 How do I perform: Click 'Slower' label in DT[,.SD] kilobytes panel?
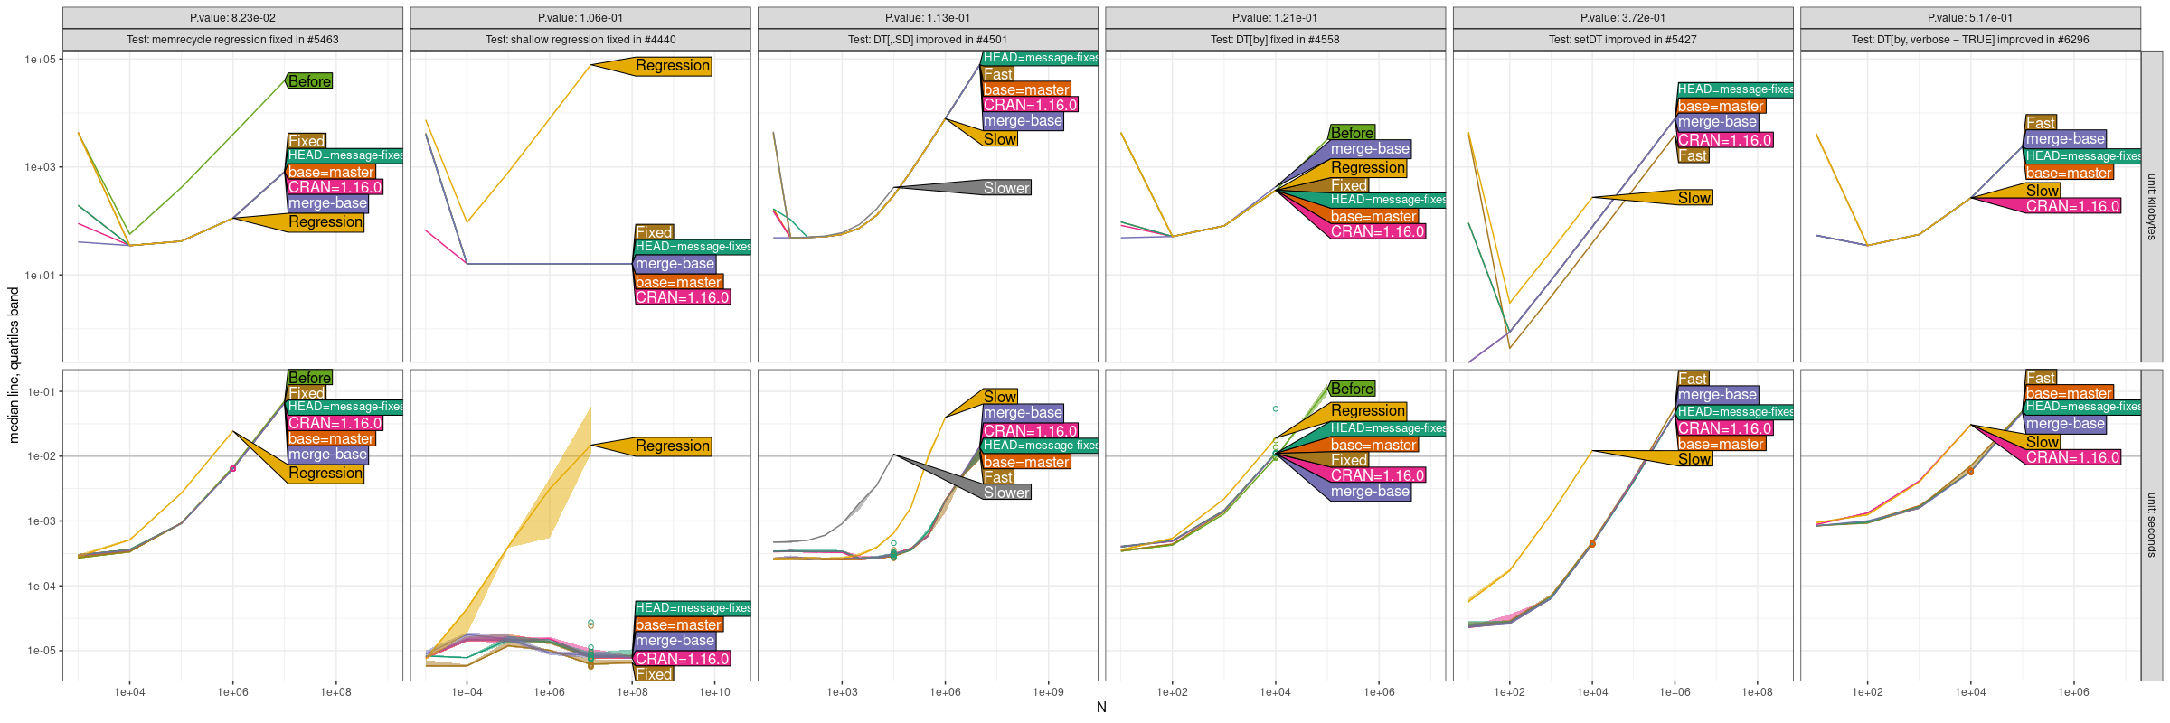pyautogui.click(x=1006, y=188)
